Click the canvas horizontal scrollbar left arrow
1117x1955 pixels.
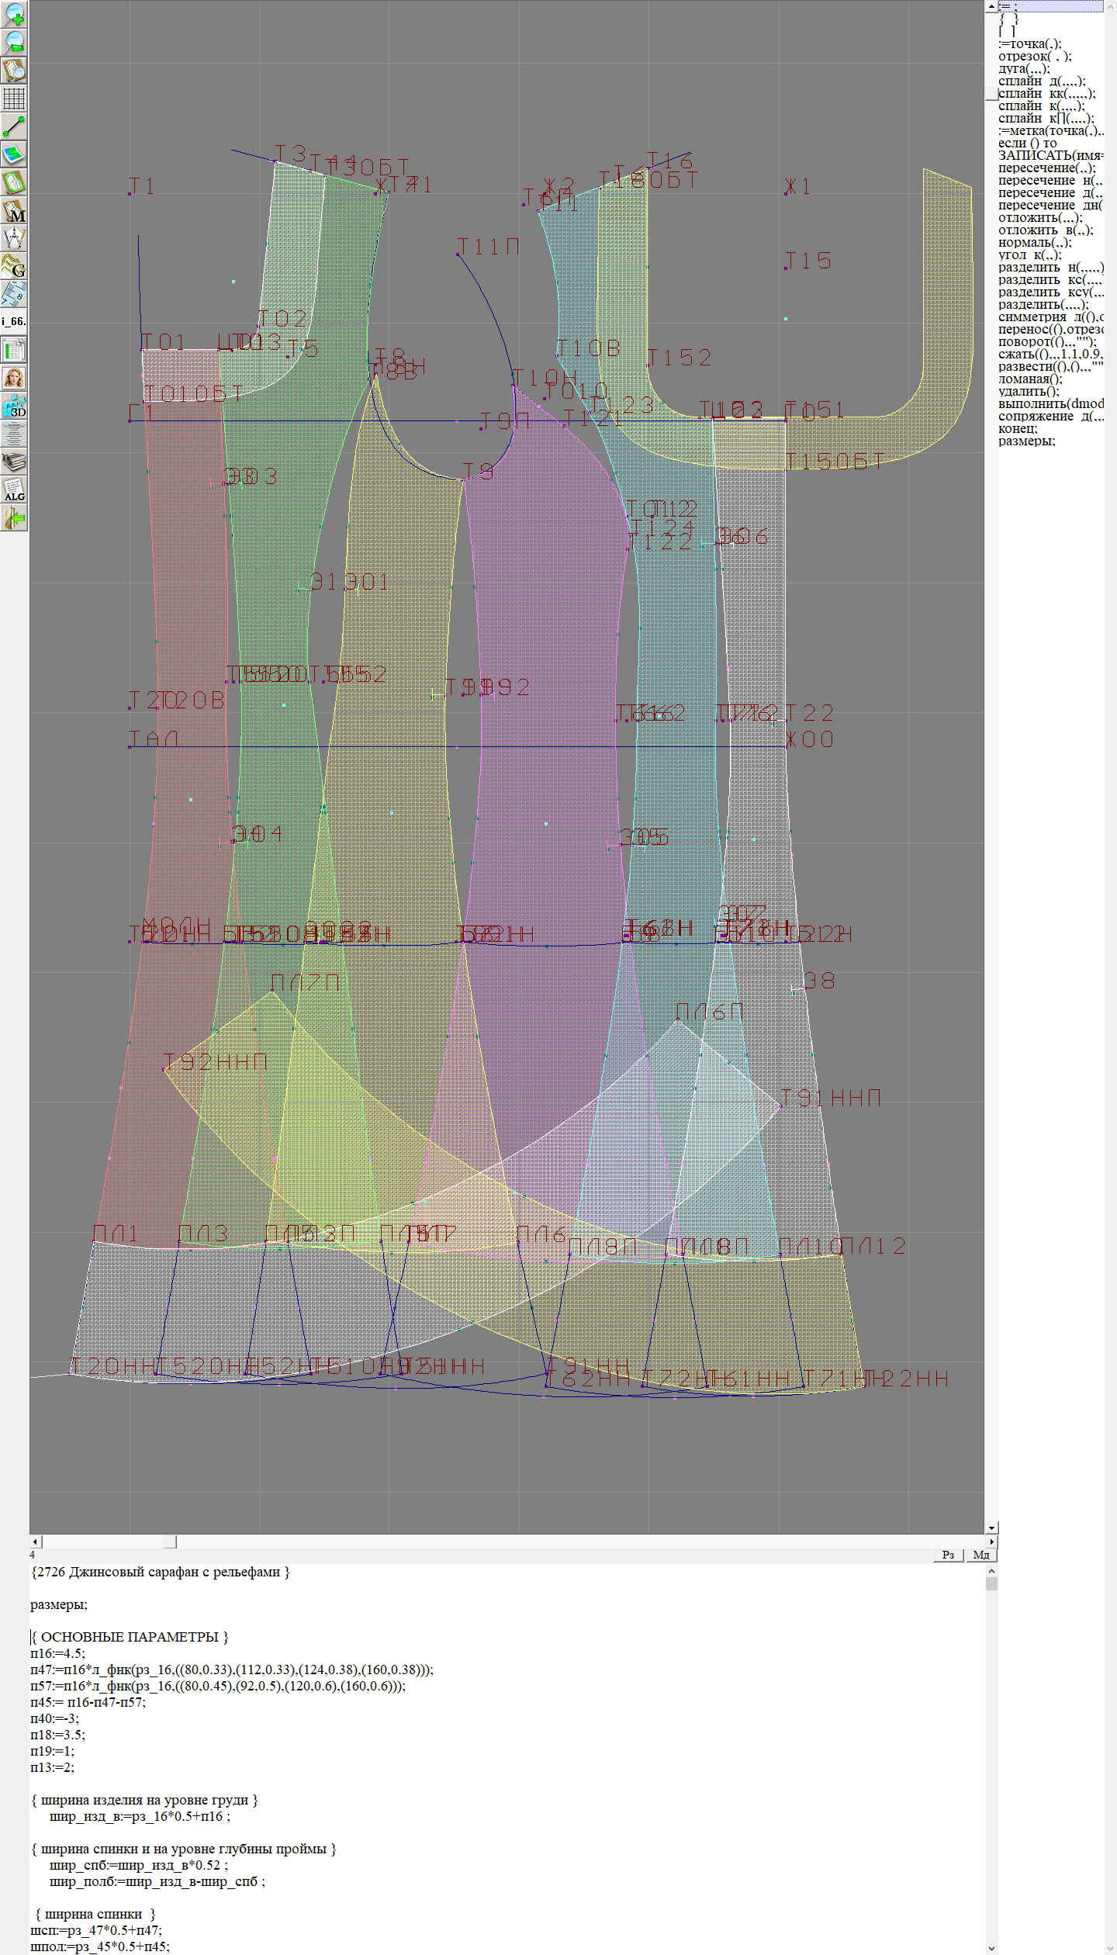[35, 1542]
